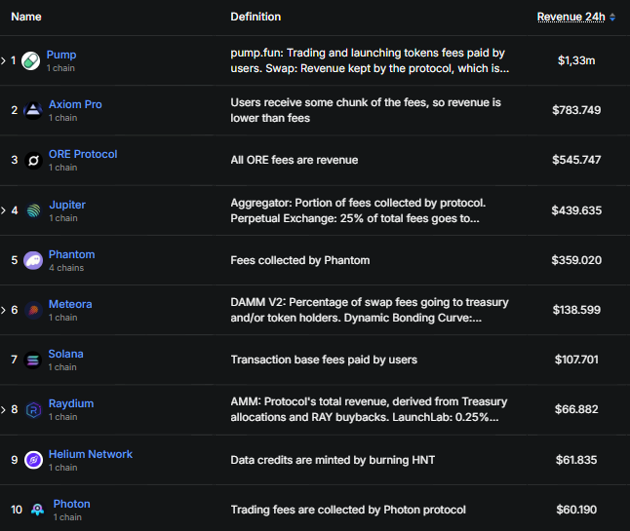
Task: Click the Helium Network logo icon
Action: click(32, 460)
